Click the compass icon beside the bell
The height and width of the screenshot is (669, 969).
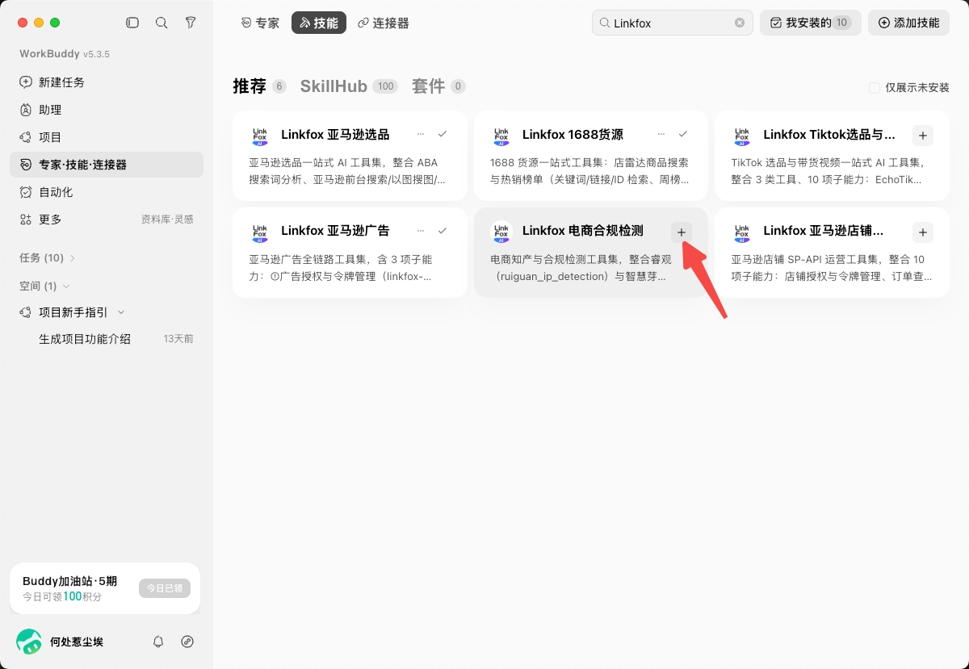tap(187, 642)
